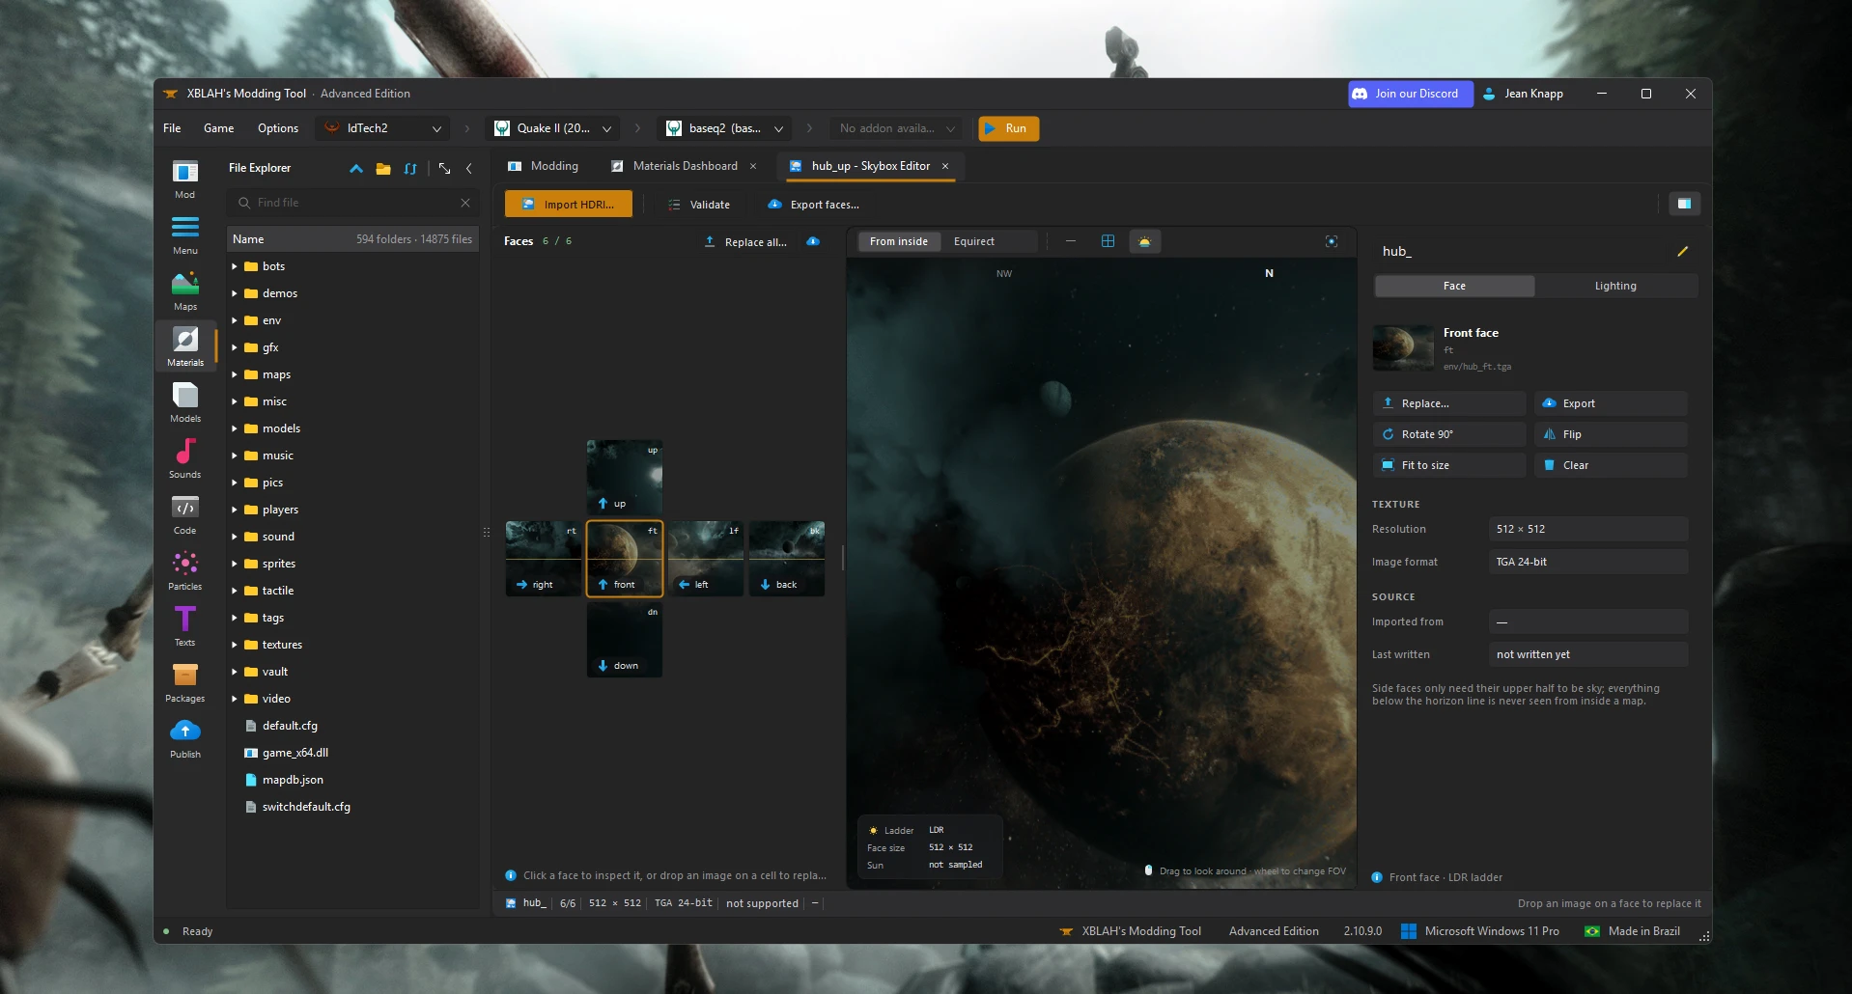Select the back face thumbnail
This screenshot has width=1852, height=994.
pyautogui.click(x=787, y=558)
